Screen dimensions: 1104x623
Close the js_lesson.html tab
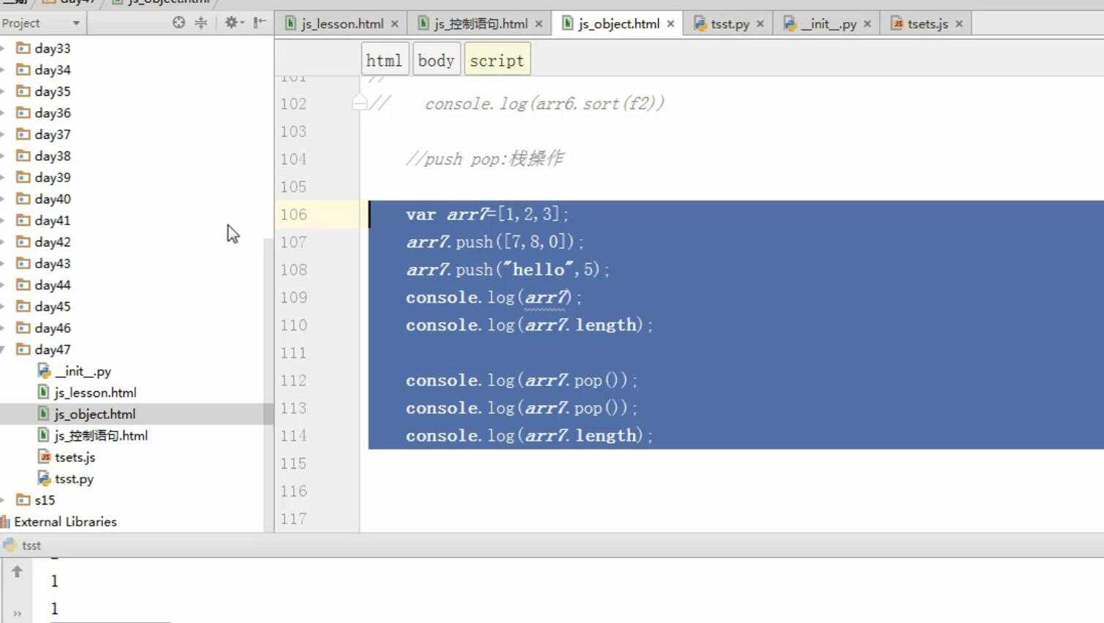[395, 23]
